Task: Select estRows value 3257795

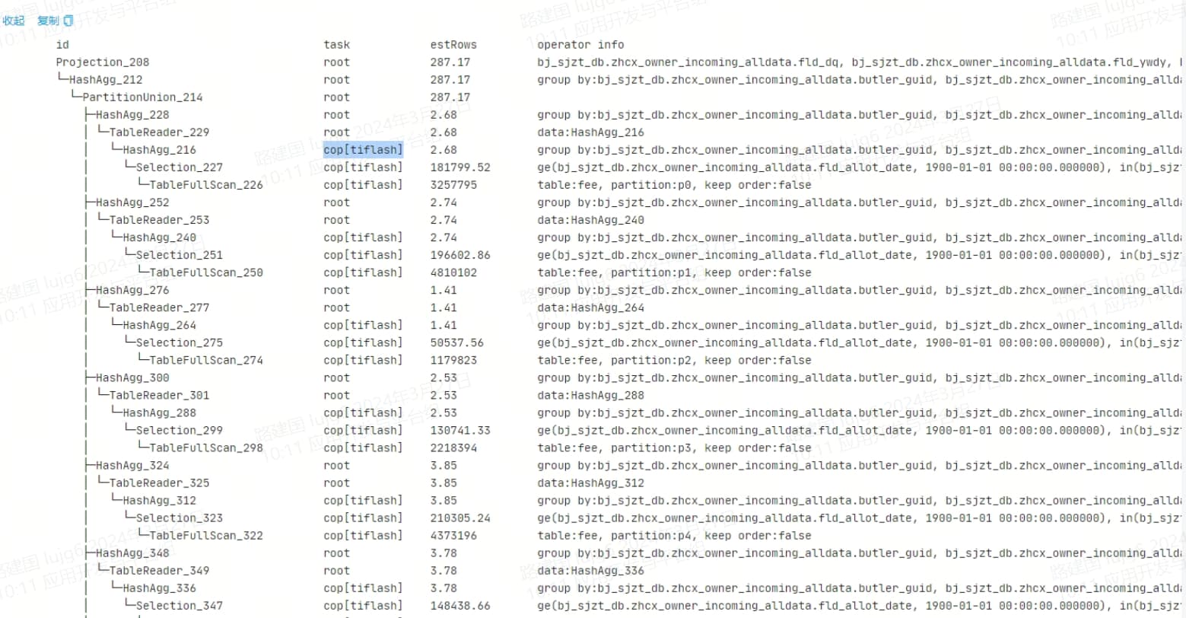Action: 453,185
